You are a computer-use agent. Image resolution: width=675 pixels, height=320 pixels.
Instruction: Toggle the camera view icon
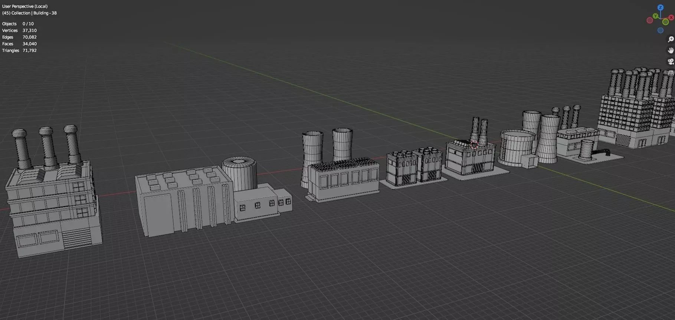pos(671,62)
